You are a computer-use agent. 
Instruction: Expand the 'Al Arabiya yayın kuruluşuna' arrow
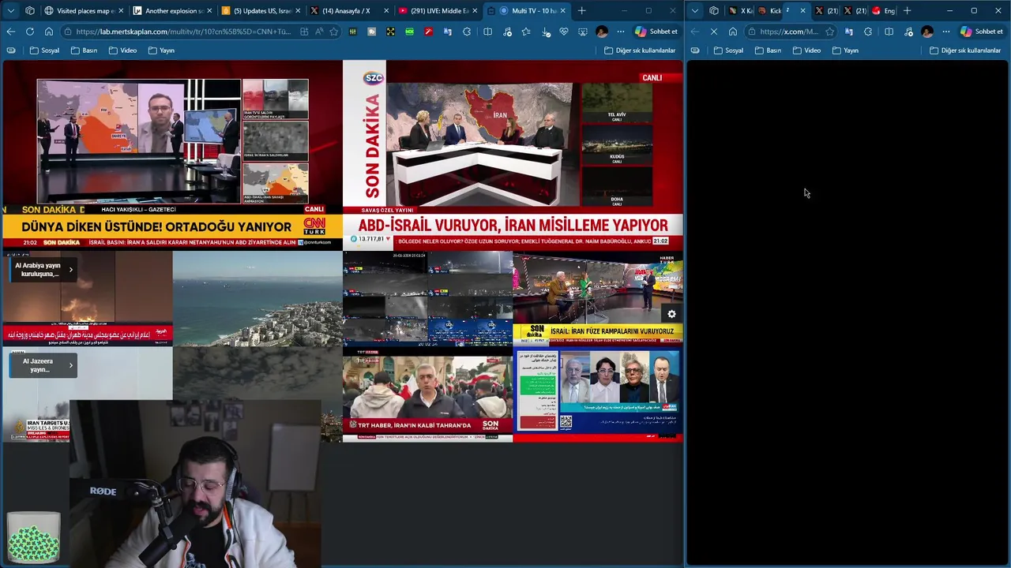(70, 270)
